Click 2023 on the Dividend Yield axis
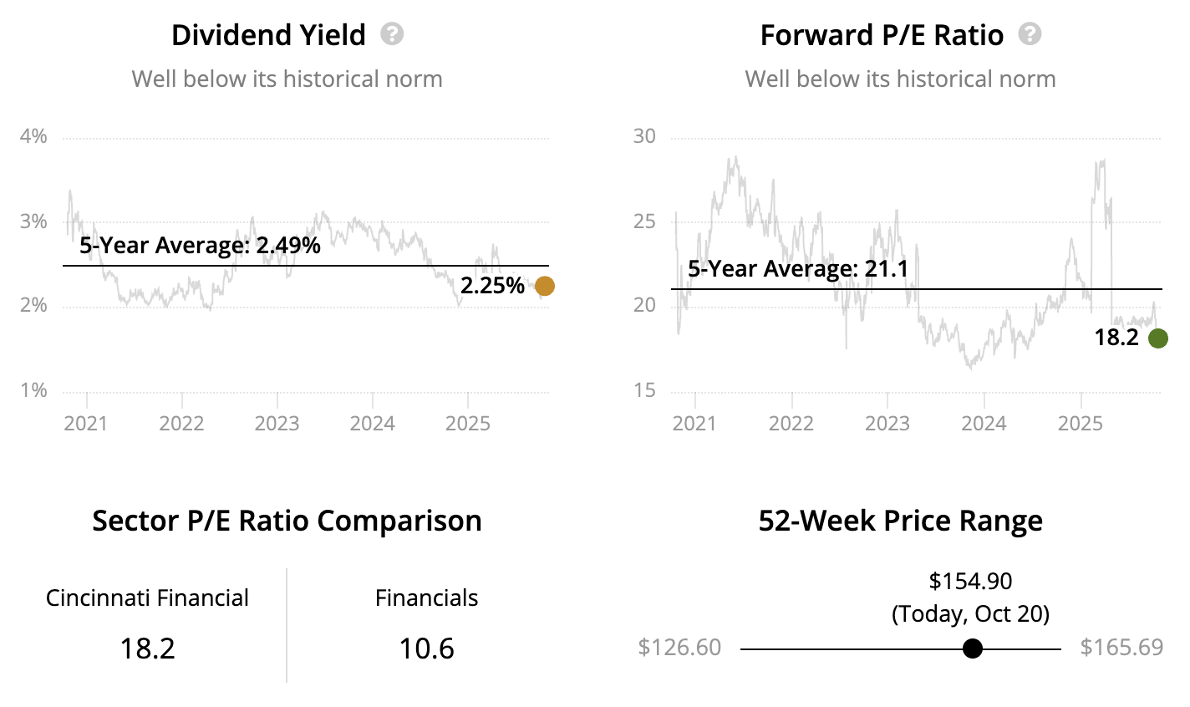The height and width of the screenshot is (707, 1190). click(277, 423)
